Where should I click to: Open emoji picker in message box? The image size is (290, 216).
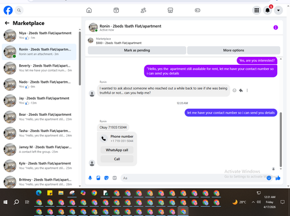pos(269,178)
